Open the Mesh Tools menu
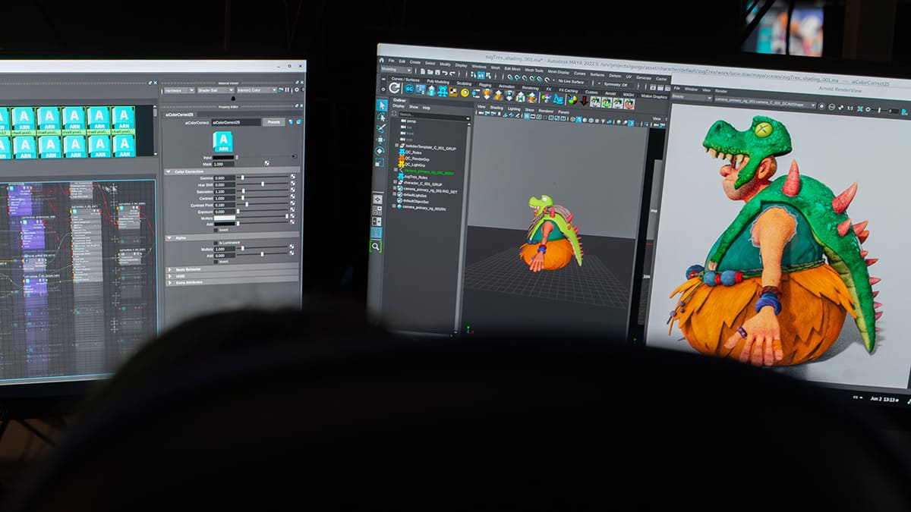This screenshot has width=911, height=512. click(534, 71)
